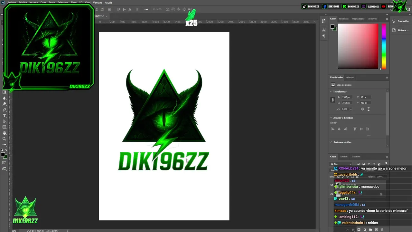Toggle link between width and height
The image size is (412, 232).
pyautogui.click(x=333, y=100)
